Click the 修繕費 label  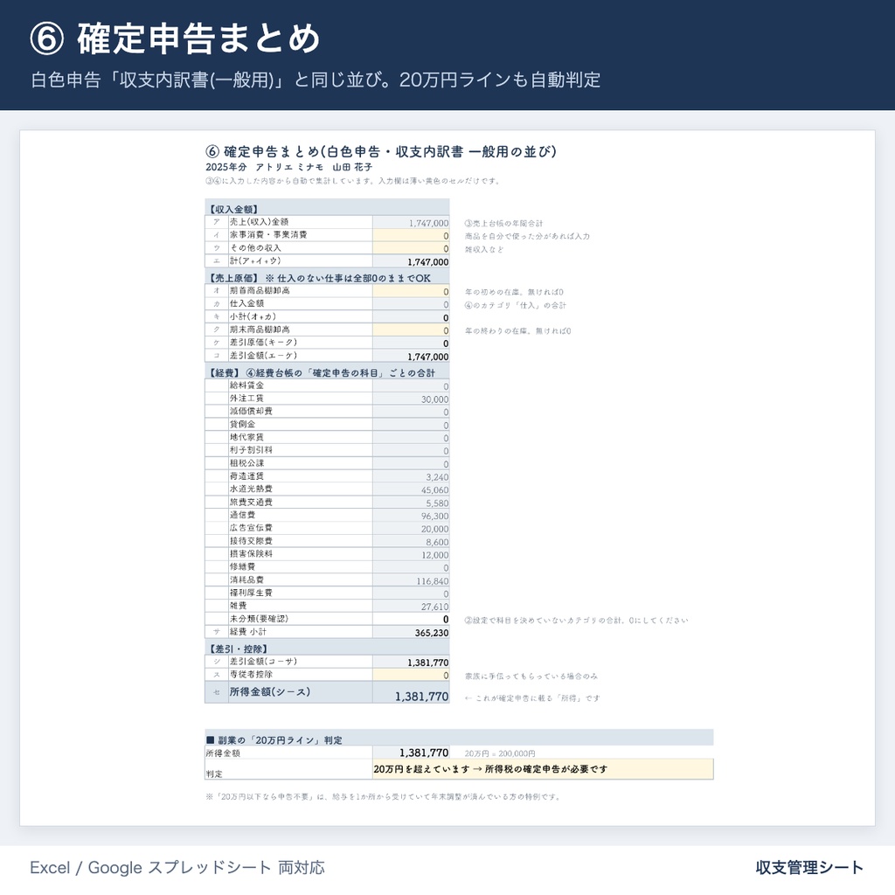tap(243, 567)
